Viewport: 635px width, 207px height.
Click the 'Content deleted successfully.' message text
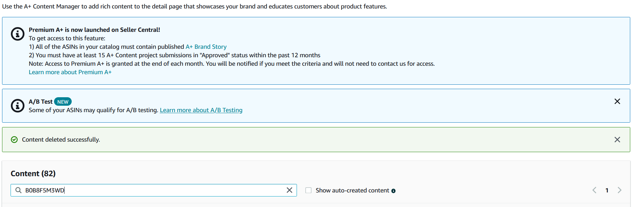pos(61,140)
